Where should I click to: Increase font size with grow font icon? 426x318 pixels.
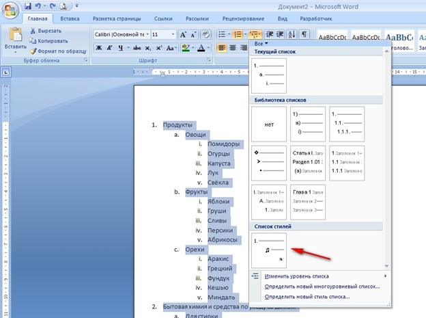[183, 35]
